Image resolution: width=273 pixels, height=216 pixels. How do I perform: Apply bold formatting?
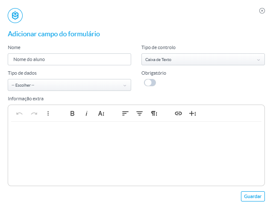72,114
